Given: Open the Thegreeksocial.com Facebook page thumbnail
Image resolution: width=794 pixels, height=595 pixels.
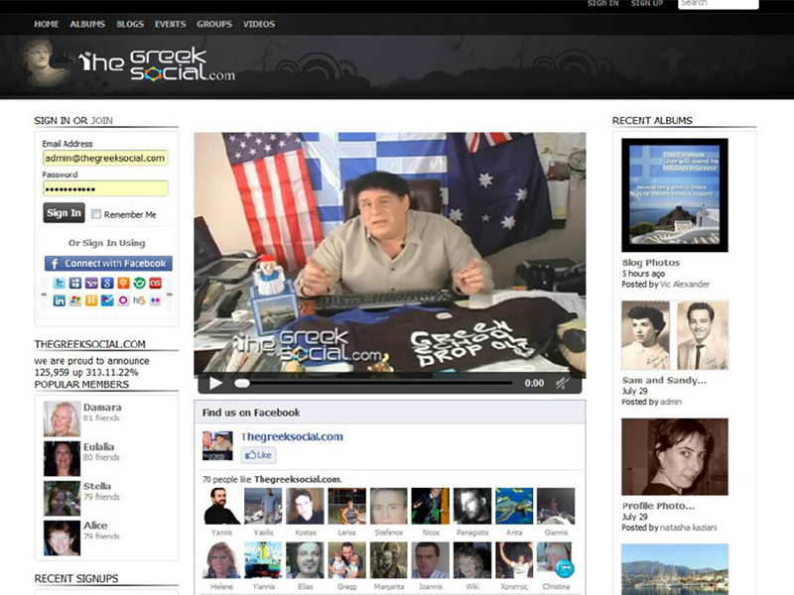Looking at the screenshot, I should point(217,445).
